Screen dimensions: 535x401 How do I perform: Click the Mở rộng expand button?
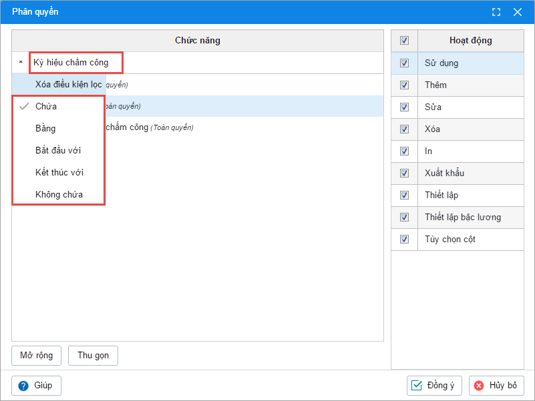(37, 356)
